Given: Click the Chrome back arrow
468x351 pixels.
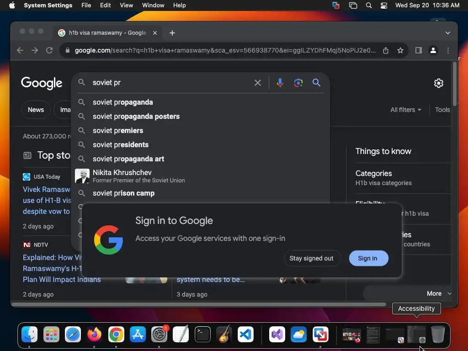Looking at the screenshot, I should 20,50.
